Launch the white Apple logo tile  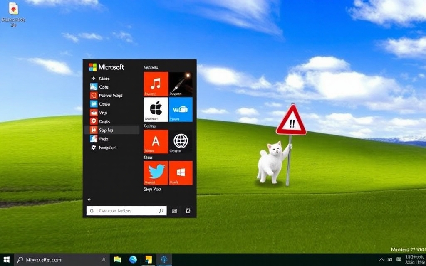click(x=156, y=110)
